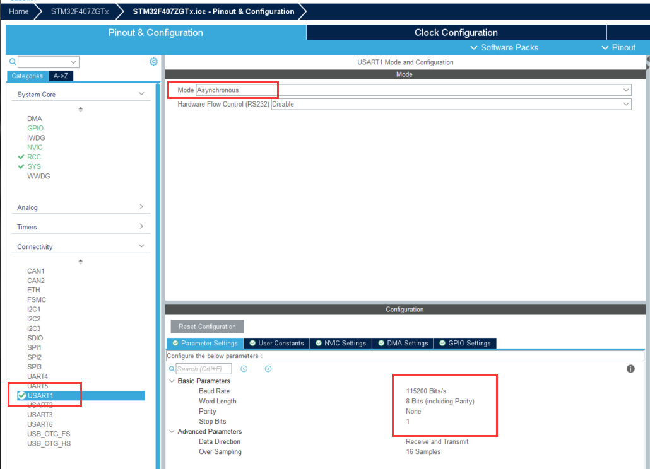Open the Pinout menu
The image size is (650, 469).
618,48
